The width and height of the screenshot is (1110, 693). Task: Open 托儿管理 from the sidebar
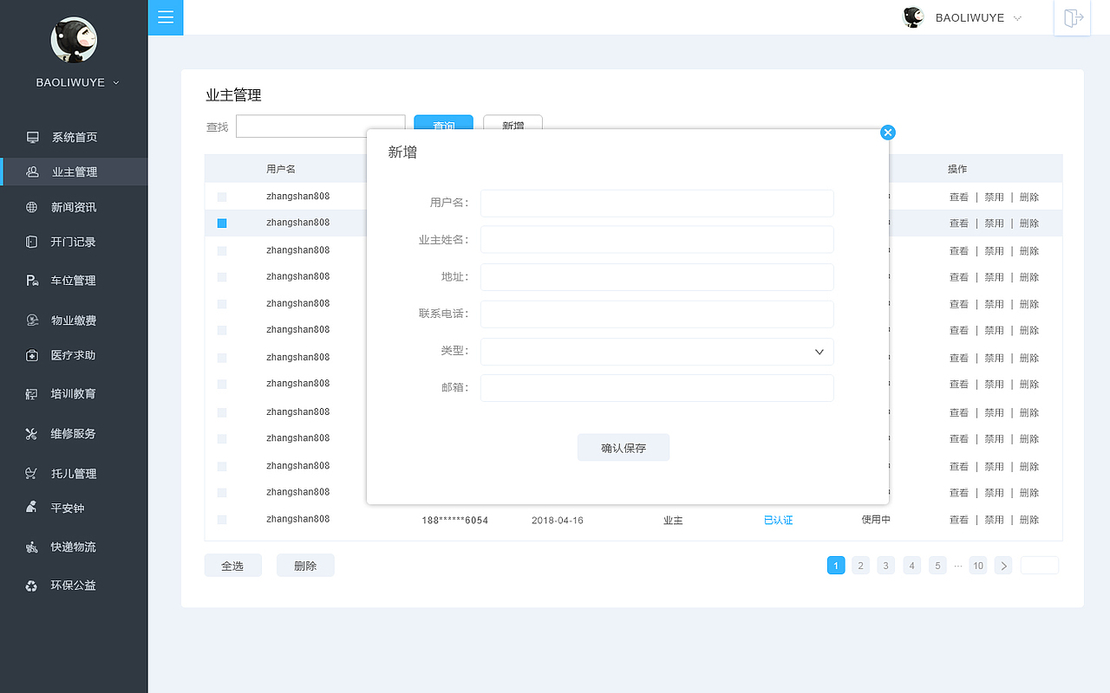[32, 473]
